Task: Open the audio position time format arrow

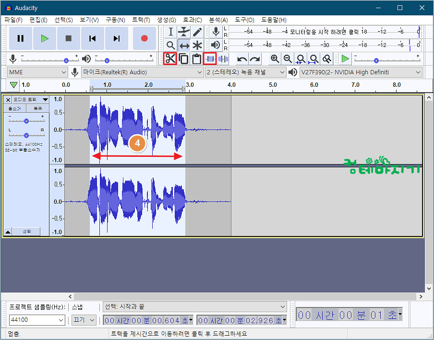Action: click(x=400, y=314)
